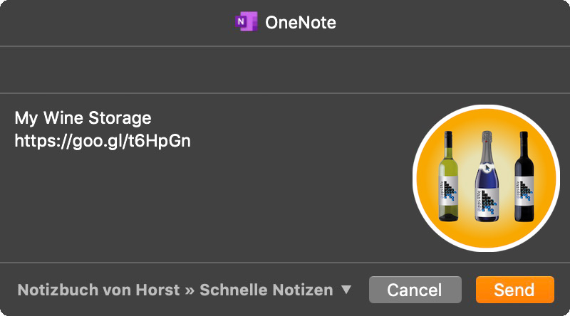Select the dark red wine bottle image
The height and width of the screenshot is (316, 570).
tap(524, 177)
